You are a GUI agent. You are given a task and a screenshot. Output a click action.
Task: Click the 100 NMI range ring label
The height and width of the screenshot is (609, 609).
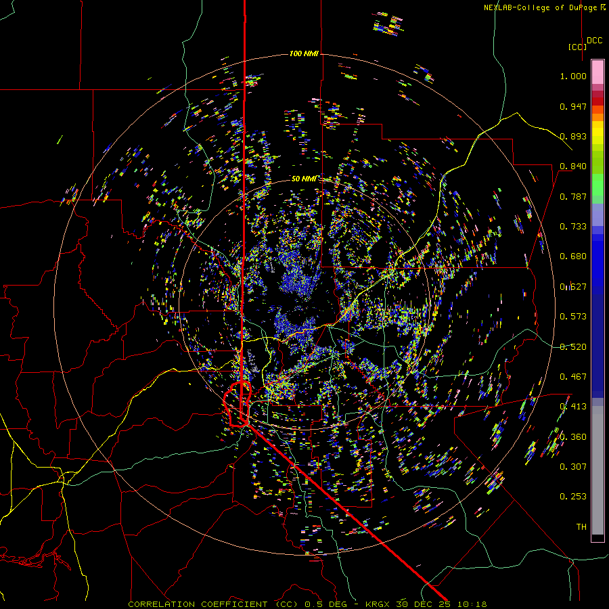point(304,53)
